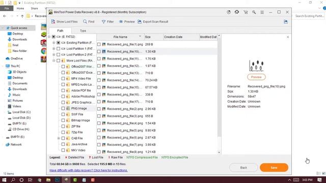Check the Lost Partition 1 checkbox
326x183 pixels.
pyautogui.click(x=59, y=49)
